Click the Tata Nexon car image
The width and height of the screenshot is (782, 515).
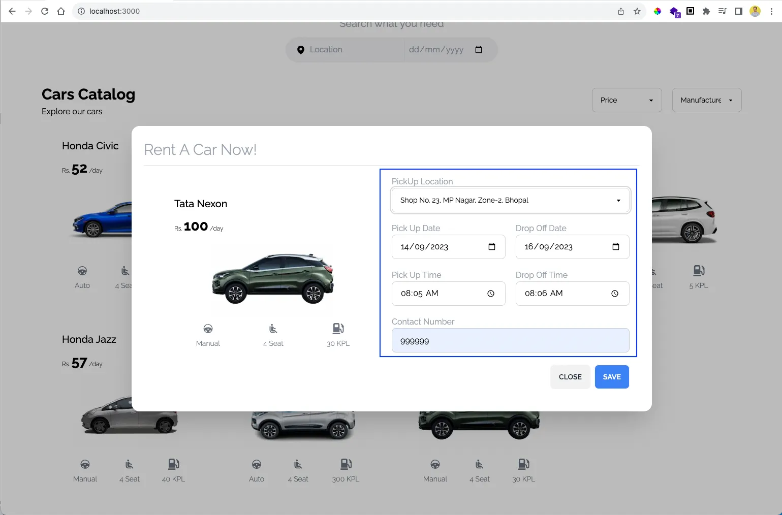[x=273, y=278]
